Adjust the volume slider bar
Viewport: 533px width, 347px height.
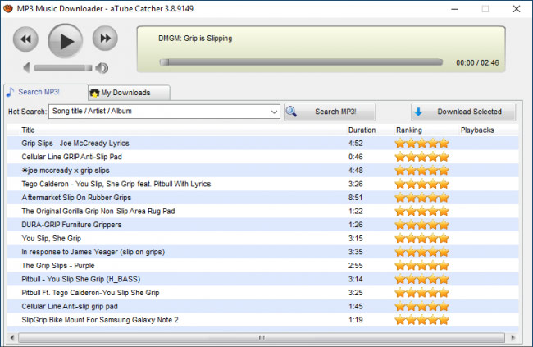coord(63,68)
